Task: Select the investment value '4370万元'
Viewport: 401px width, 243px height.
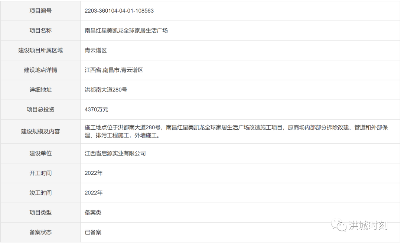Action: tap(97, 110)
